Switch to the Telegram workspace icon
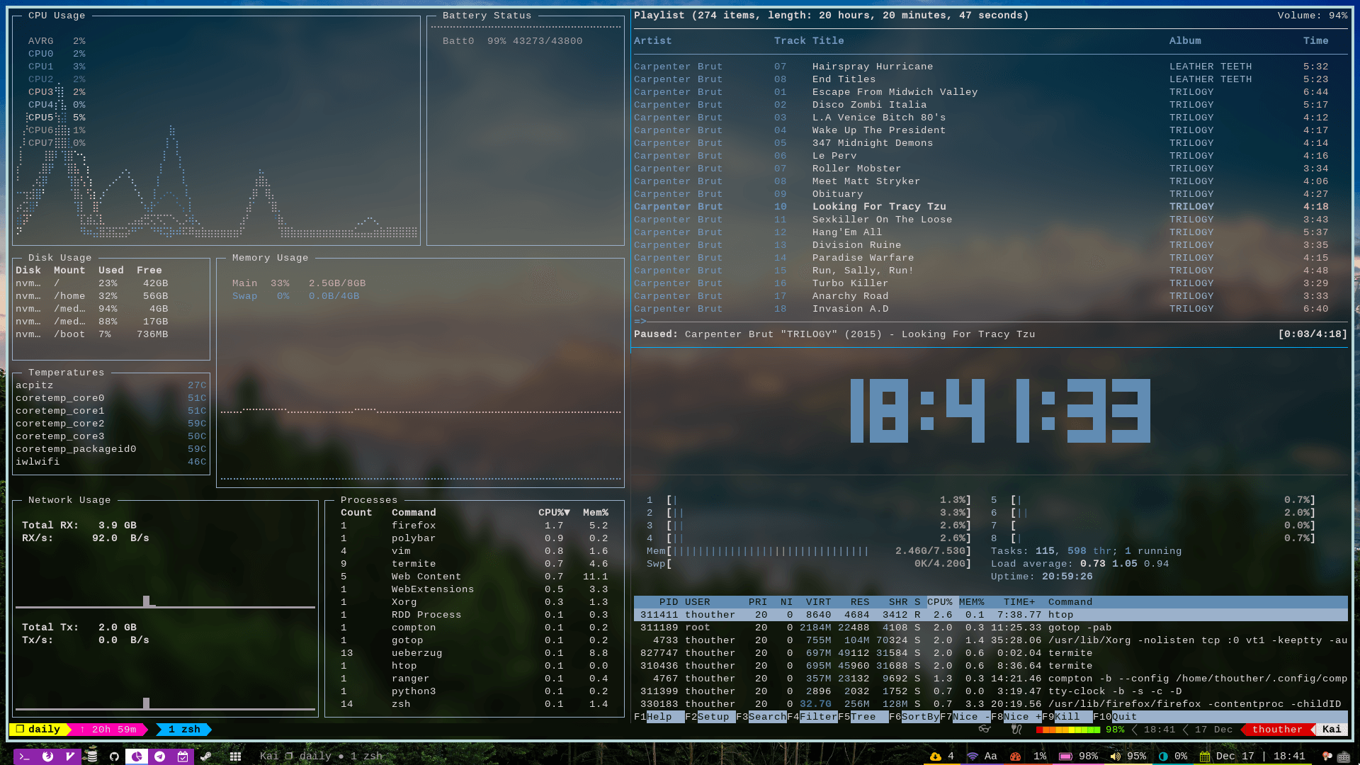The height and width of the screenshot is (765, 1360). (x=159, y=756)
